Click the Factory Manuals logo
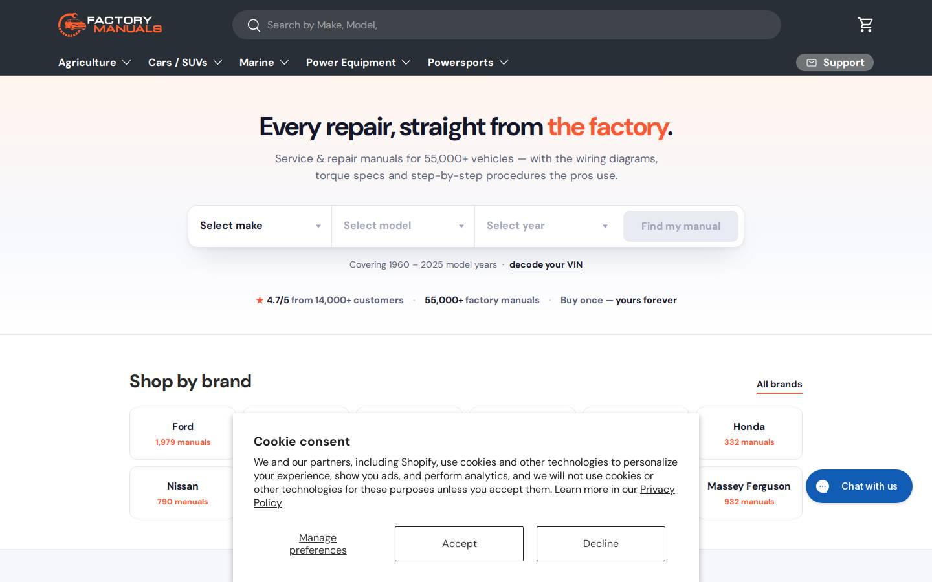The width and height of the screenshot is (932, 582). (x=110, y=25)
